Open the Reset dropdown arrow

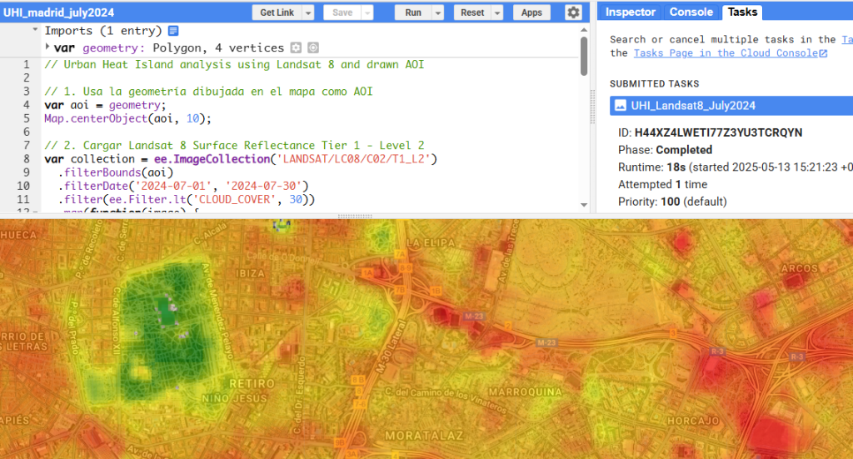pos(498,12)
